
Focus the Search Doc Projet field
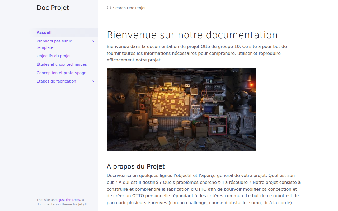[x=204, y=8]
